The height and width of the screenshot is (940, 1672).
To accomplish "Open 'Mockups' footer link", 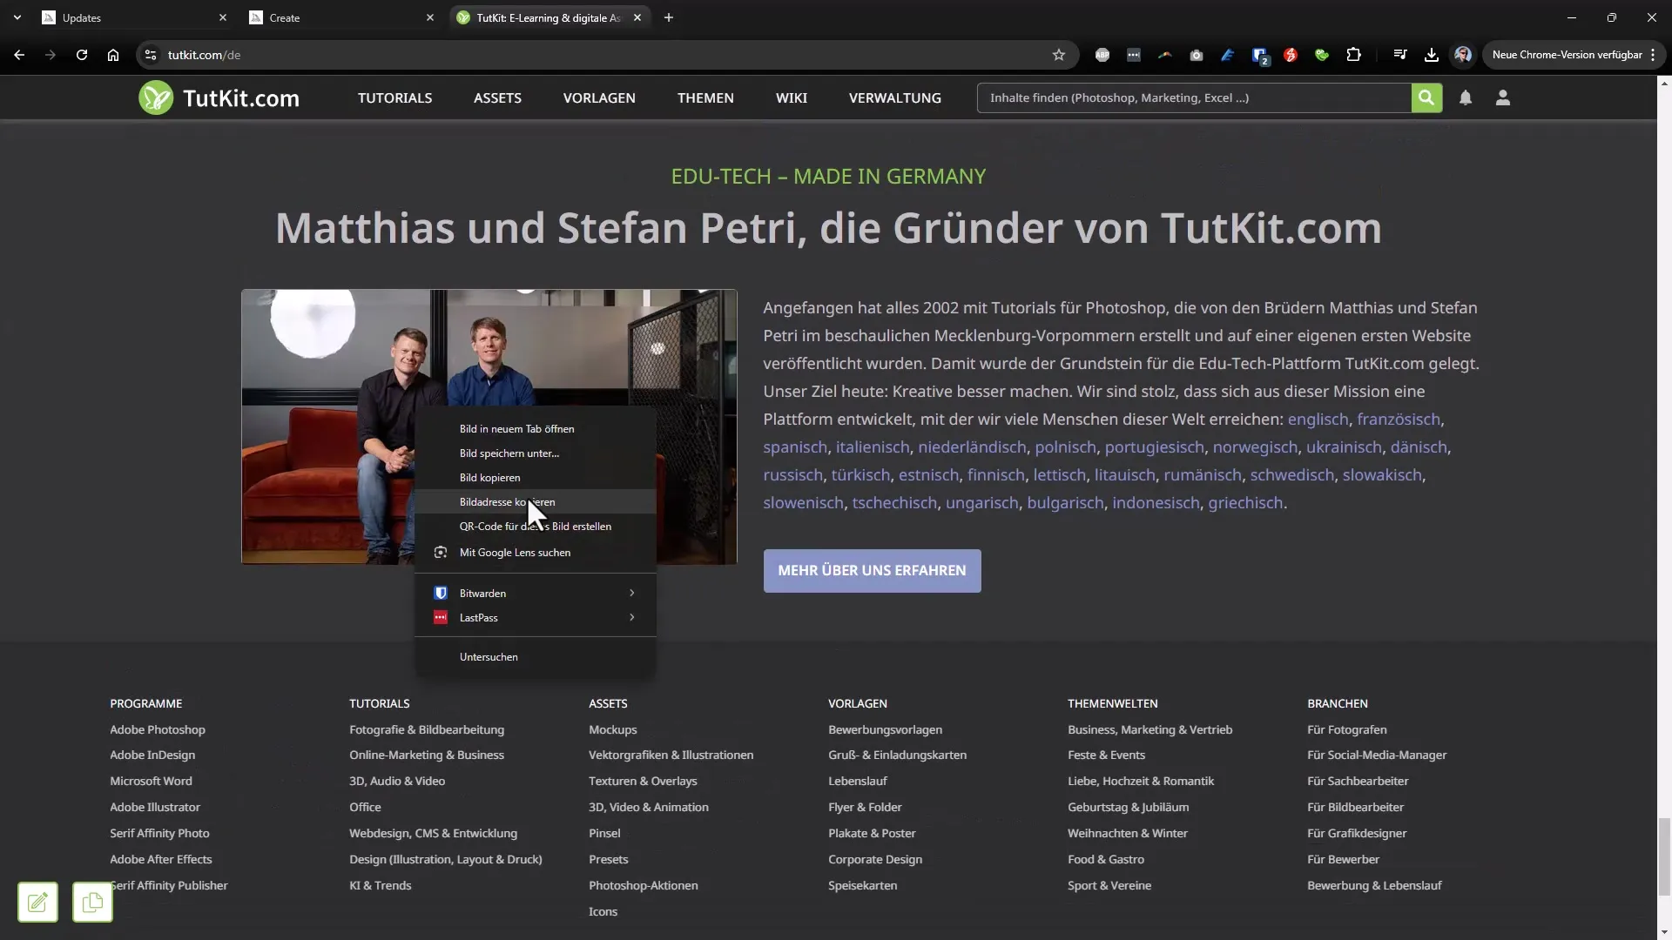I will (613, 729).
